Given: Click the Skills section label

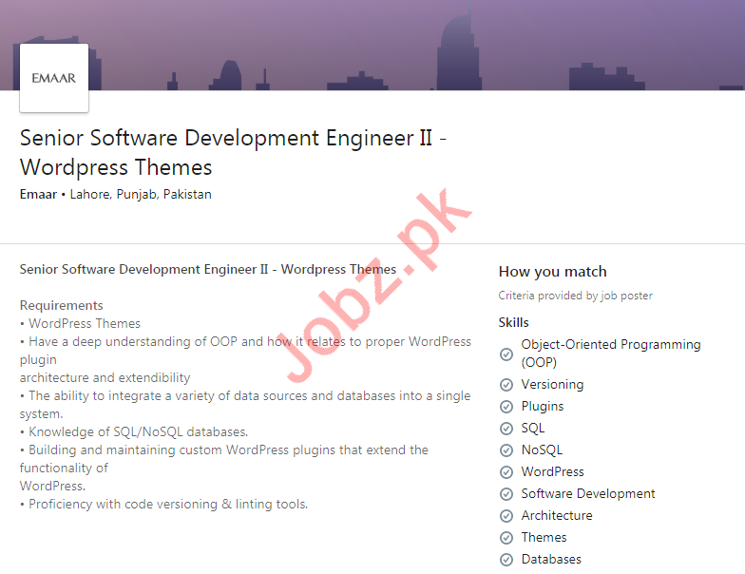Looking at the screenshot, I should [x=513, y=322].
